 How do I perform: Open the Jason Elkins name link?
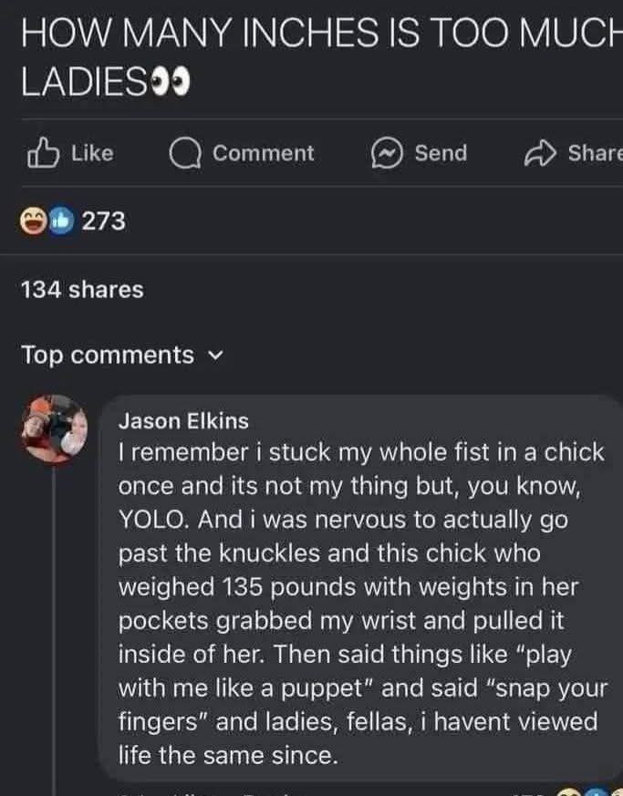pyautogui.click(x=183, y=421)
